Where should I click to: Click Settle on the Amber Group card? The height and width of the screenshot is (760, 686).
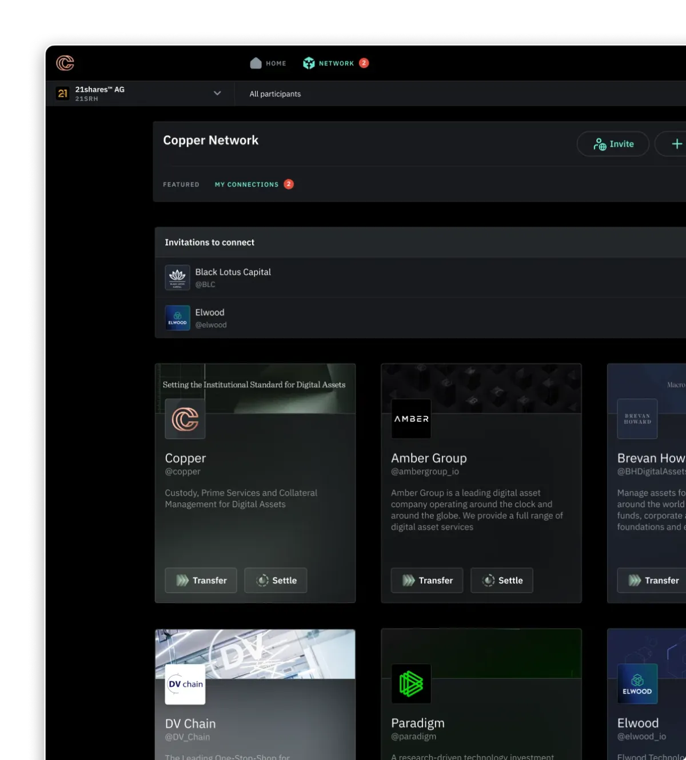[502, 580]
